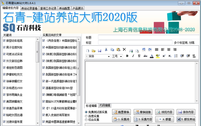This screenshot has height=126, width=201.
Task: Click the 预览内容 button
Action: pos(165,112)
